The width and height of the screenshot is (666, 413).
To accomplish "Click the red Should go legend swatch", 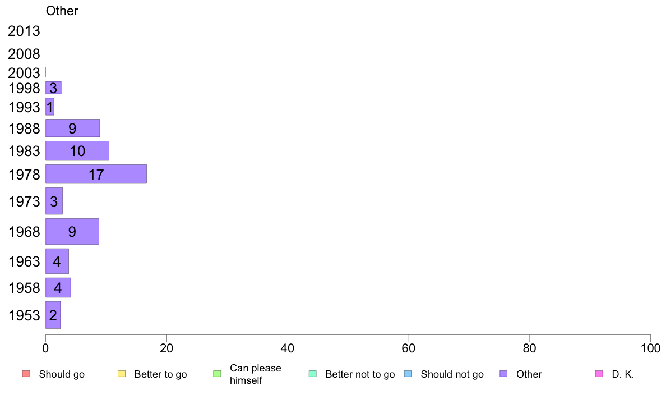I will pyautogui.click(x=26, y=374).
